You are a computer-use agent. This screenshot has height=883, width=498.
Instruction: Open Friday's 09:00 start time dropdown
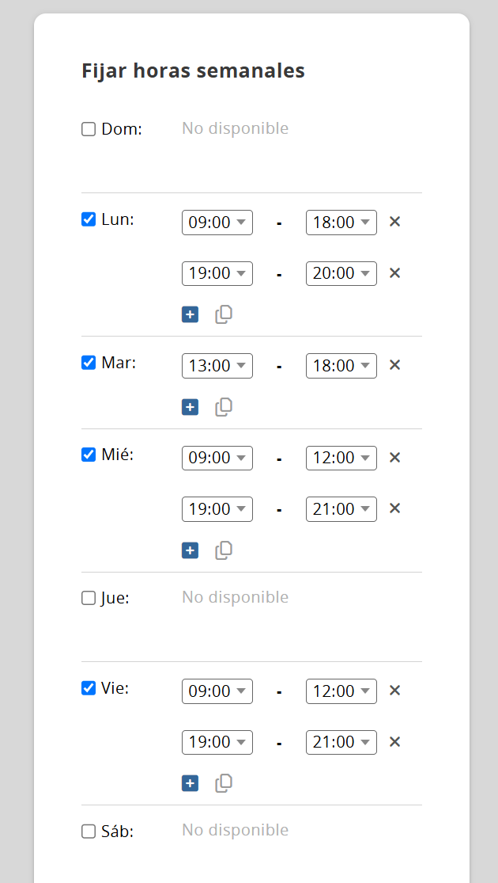coord(217,691)
